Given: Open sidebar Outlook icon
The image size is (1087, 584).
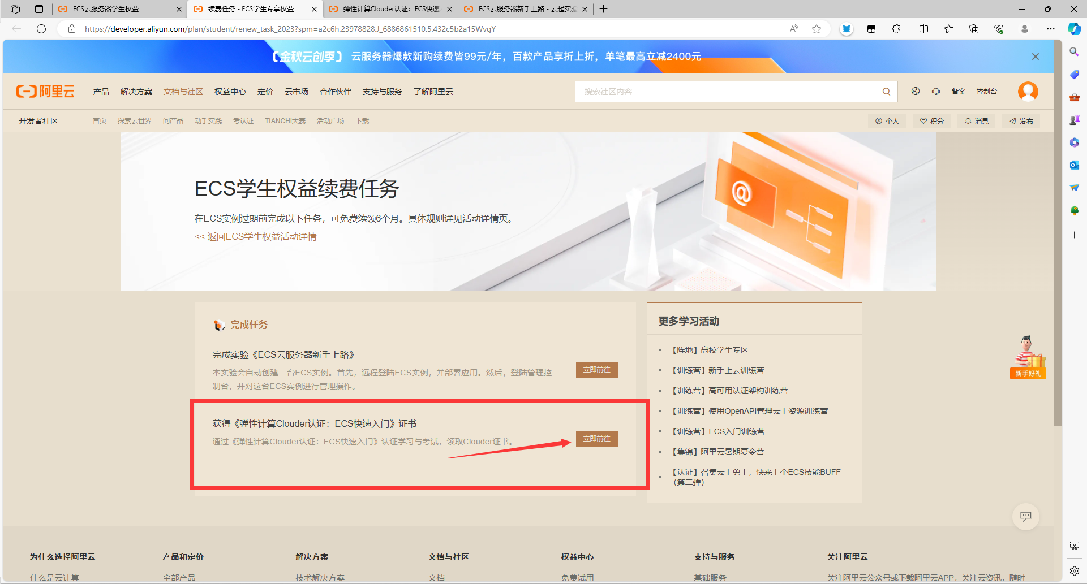Looking at the screenshot, I should point(1074,165).
